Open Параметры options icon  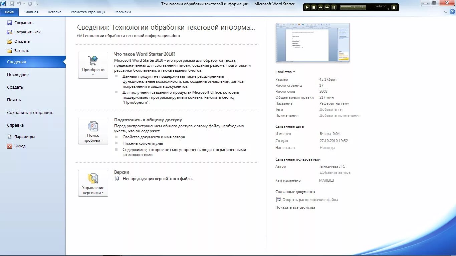click(x=9, y=137)
